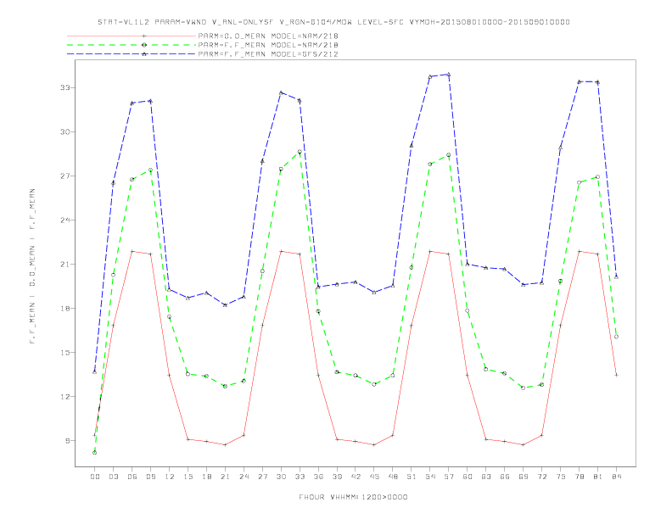Click x-axis forecast hour label 30
The image size is (672, 519).
[281, 477]
